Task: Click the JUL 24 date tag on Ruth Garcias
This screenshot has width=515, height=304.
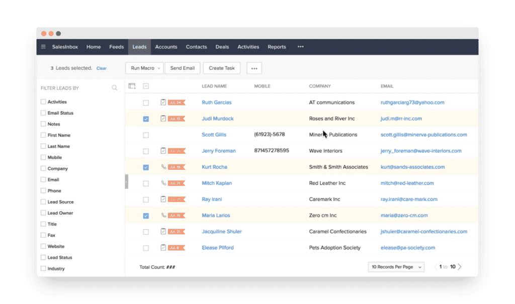Action: (176, 102)
